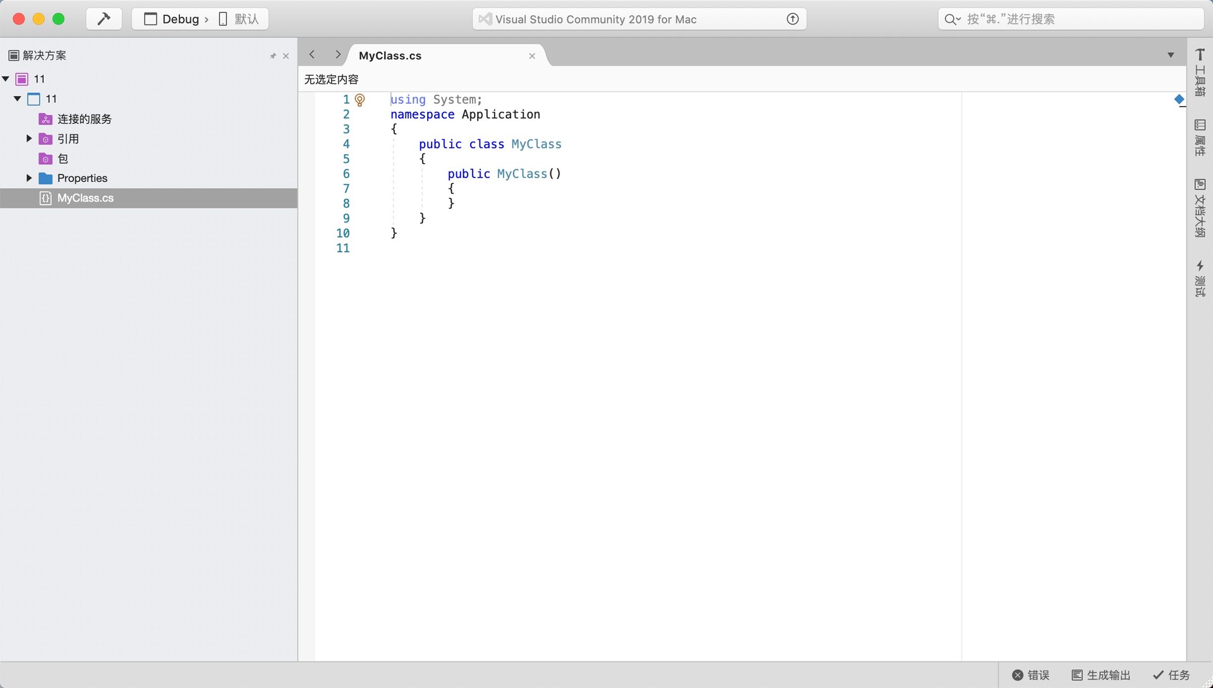Expand the 引用 (References) folder

coord(28,138)
